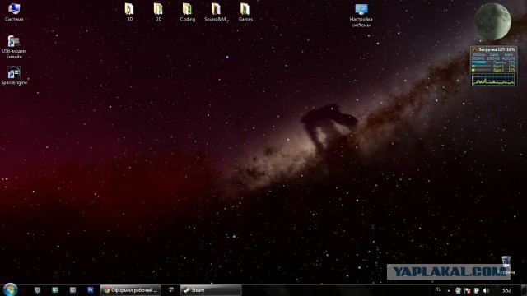Click the 5:52 taskbar clock
Image resolution: width=527 pixels, height=296 pixels.
506,290
